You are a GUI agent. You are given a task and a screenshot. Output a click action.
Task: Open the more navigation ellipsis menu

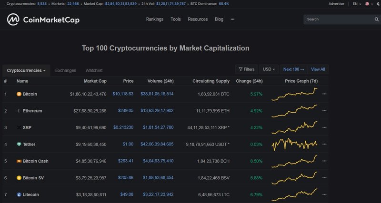232,19
